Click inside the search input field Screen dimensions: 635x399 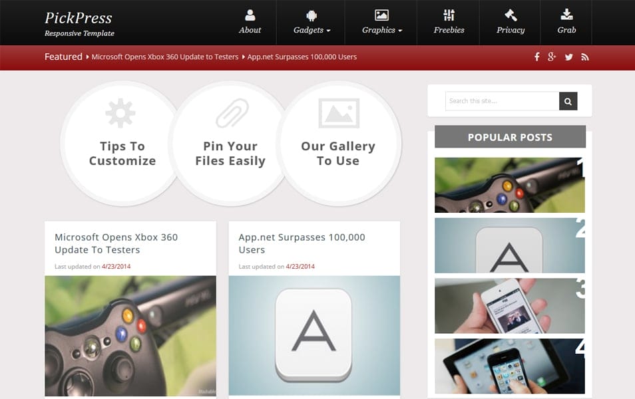click(x=496, y=101)
